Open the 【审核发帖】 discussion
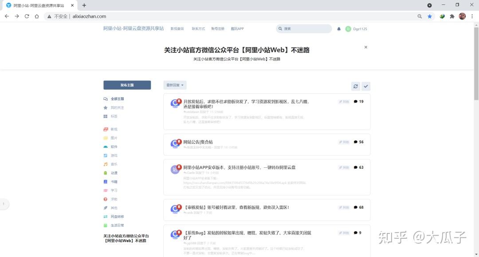Image resolution: width=479 pixels, height=257 pixels. pyautogui.click(x=236, y=207)
